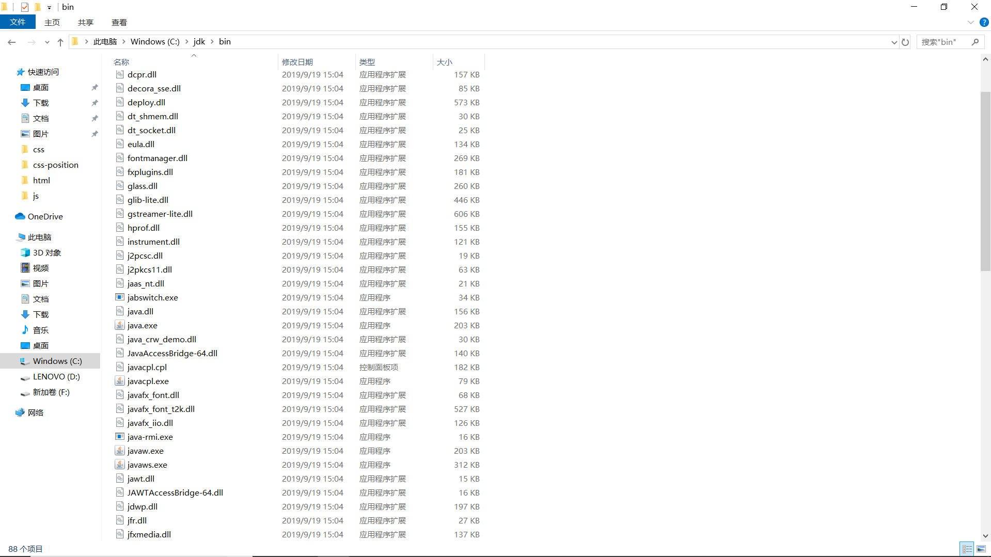
Task: Expand the ribbon with the chevron
Action: click(970, 22)
